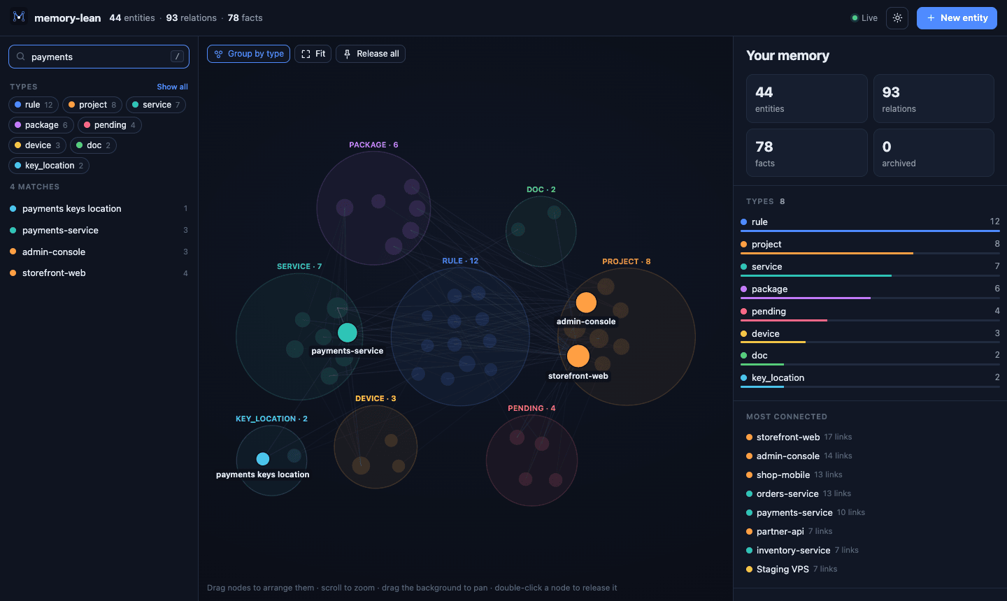
Task: Click the Show all types link
Action: coord(172,87)
